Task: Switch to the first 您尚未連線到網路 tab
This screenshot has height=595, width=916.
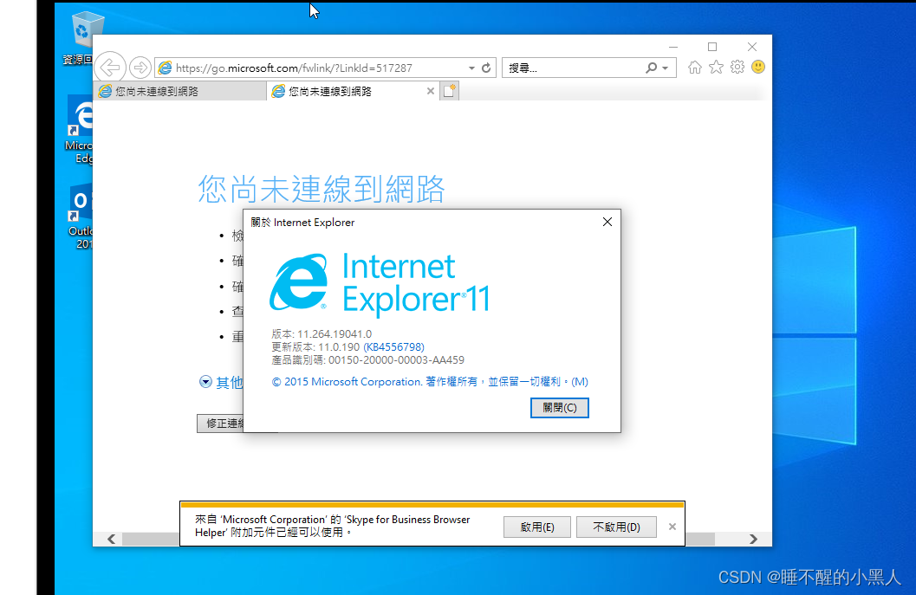Action: (x=179, y=91)
